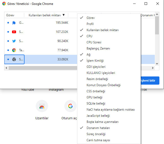Select JavaScript belleği menu entry
The image size is (164, 144).
coord(98,116)
